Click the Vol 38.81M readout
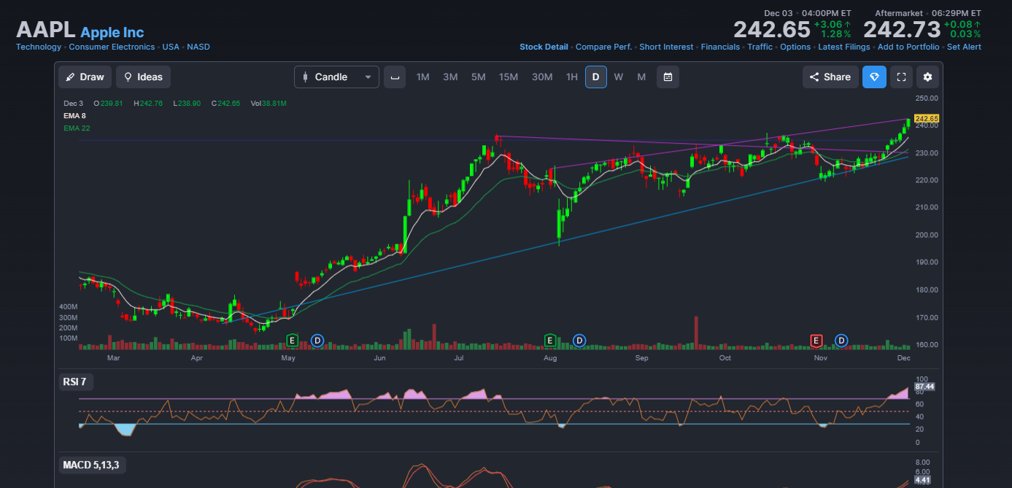Viewport: 1012px width, 488px height. coord(269,104)
